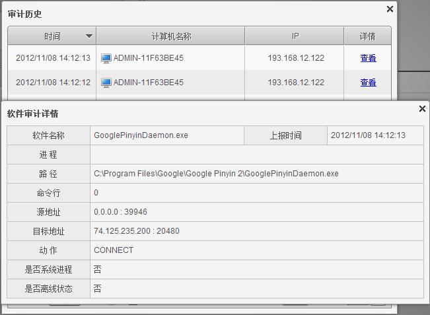
Task: Sort by 时间 column dropdown arrow
Action: point(89,36)
